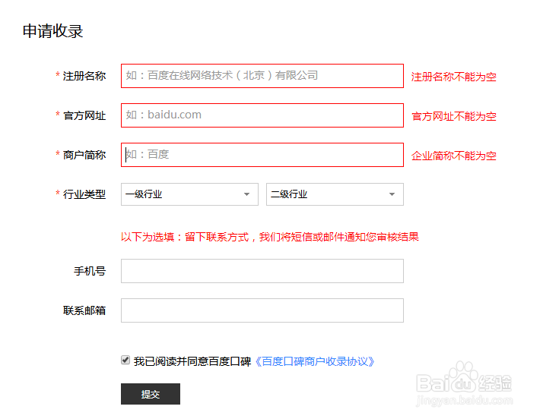Click the 我已阅读并同意百度口碑 label text
Screen dimensions: 543x419
192,361
